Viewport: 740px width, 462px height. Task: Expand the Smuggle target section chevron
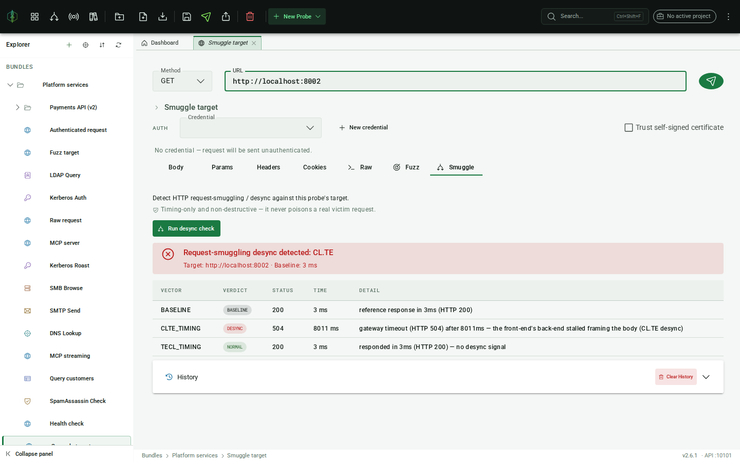[x=157, y=107]
